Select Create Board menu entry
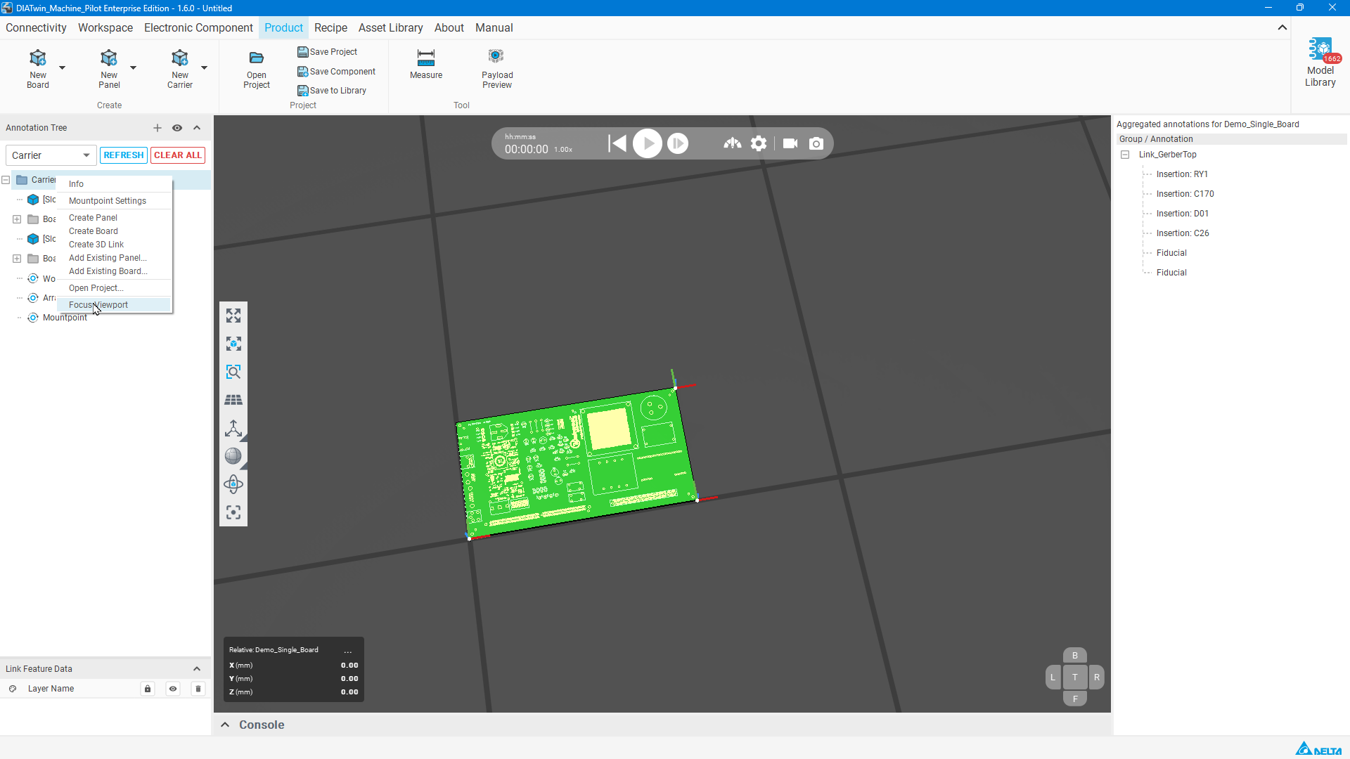This screenshot has width=1350, height=759. 115,231
